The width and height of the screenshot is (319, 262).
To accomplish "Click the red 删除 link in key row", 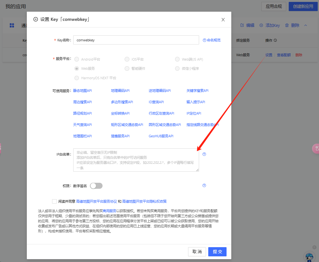I will click(x=299, y=55).
